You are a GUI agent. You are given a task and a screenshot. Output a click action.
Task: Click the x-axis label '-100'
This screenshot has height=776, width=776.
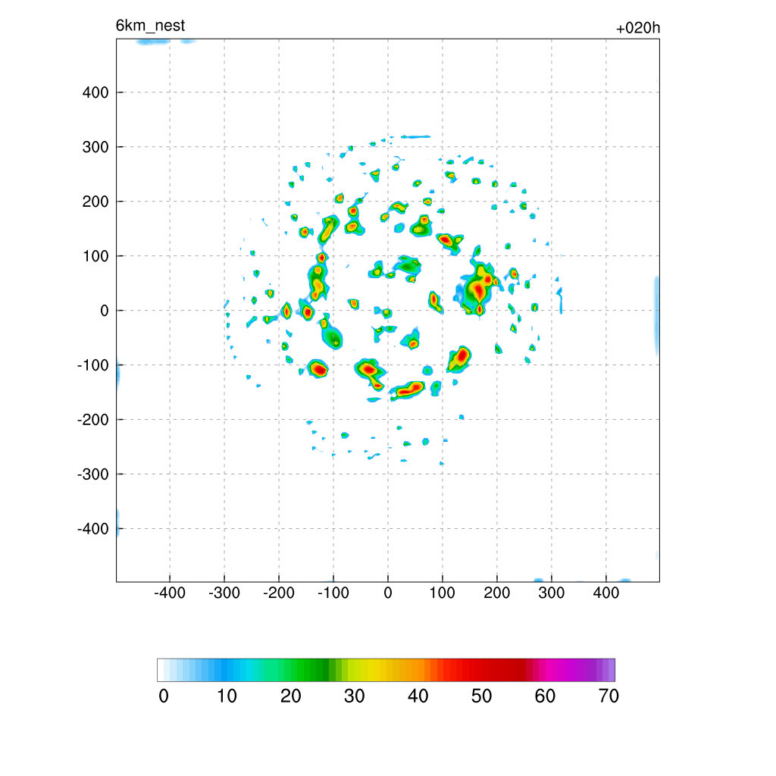pyautogui.click(x=333, y=593)
